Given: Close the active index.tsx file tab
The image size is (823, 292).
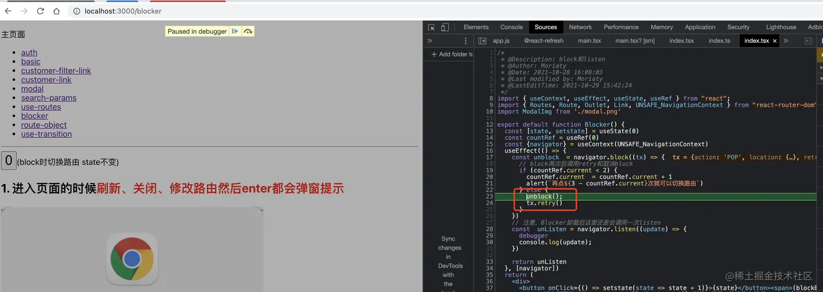Looking at the screenshot, I should (x=774, y=41).
